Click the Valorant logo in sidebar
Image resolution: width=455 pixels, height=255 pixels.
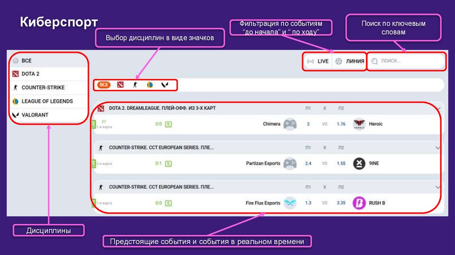click(16, 115)
